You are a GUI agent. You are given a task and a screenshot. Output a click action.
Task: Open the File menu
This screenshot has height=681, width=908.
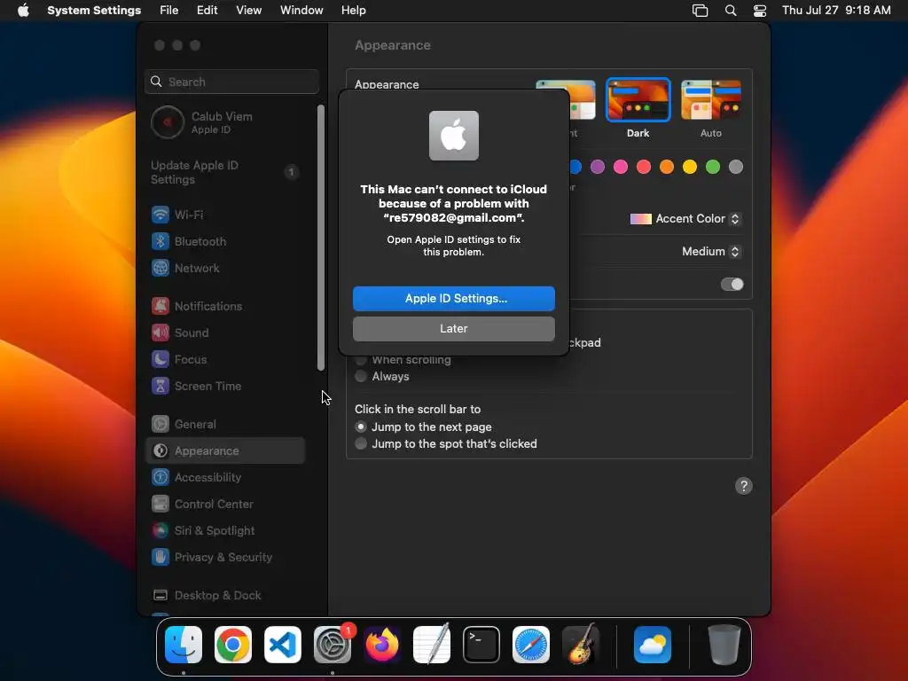169,11
